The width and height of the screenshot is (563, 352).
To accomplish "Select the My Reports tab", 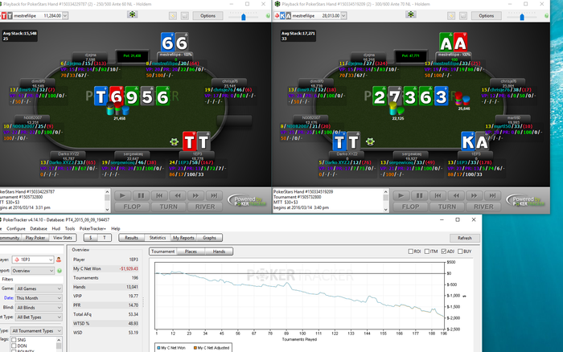I will tap(183, 238).
